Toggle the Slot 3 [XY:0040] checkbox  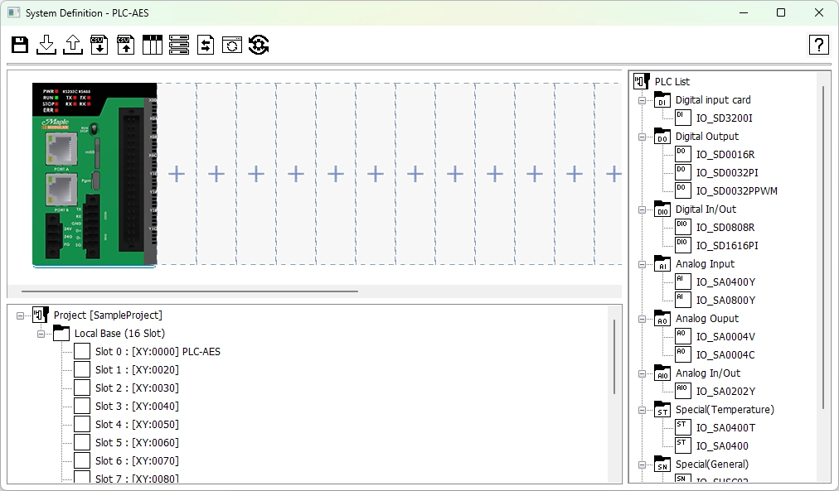click(x=82, y=406)
